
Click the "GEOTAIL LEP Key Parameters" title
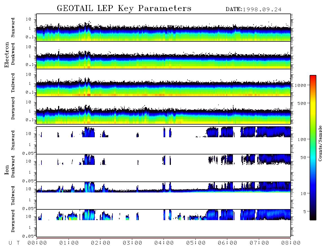point(124,9)
